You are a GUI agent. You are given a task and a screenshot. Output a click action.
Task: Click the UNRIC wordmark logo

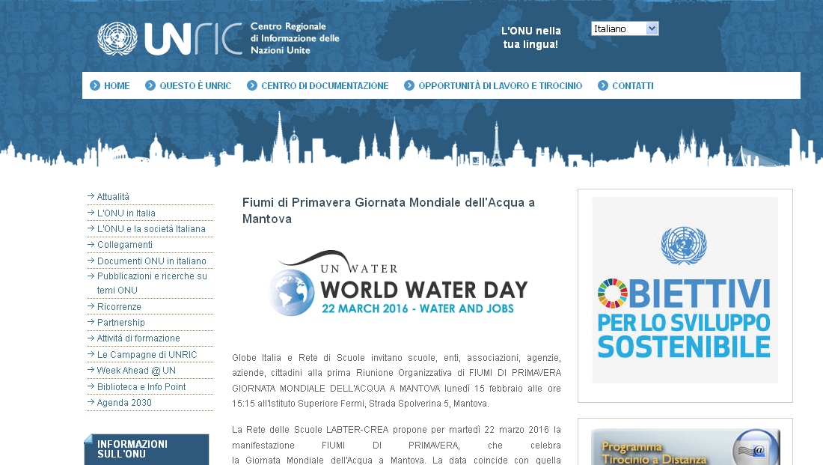(193, 38)
